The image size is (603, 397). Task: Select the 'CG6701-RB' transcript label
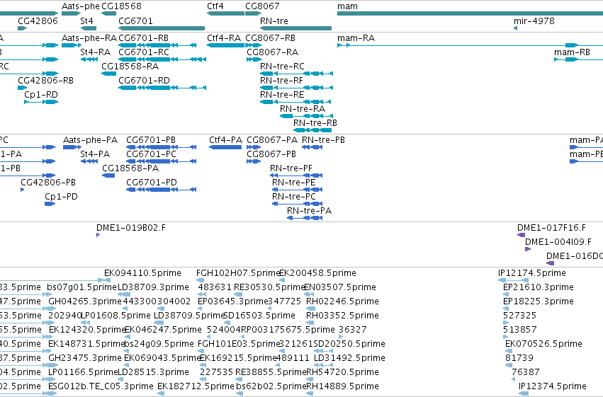(x=143, y=38)
